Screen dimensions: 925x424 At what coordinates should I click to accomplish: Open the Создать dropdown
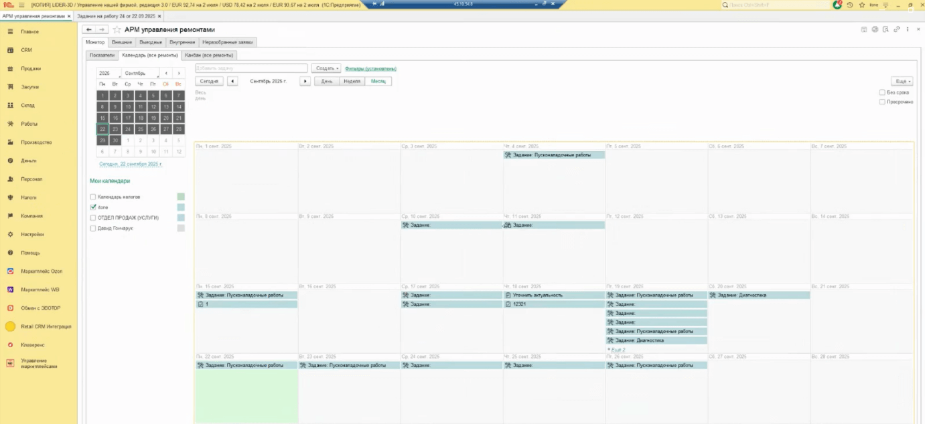pyautogui.click(x=326, y=68)
